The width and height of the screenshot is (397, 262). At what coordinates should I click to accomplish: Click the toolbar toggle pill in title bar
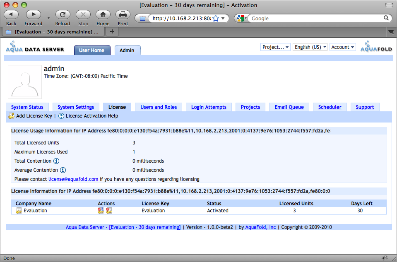389,5
